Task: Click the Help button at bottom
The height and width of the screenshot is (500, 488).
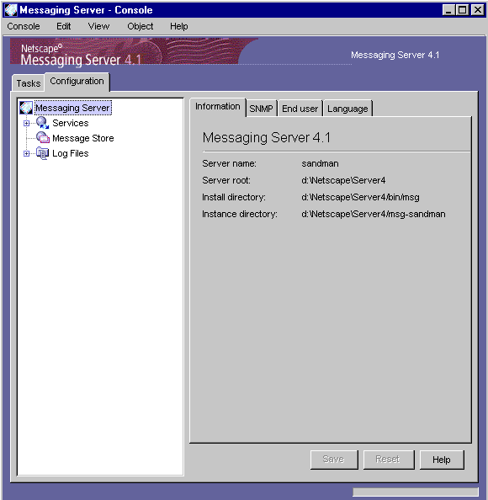Action: point(442,460)
